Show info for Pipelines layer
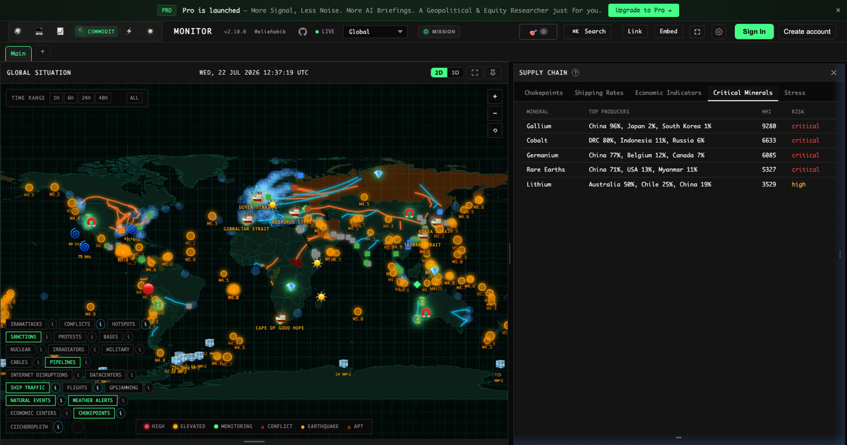This screenshot has height=445, width=847. [x=86, y=362]
